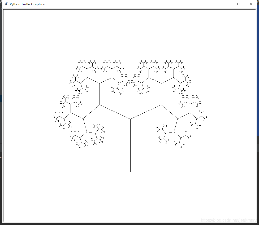Minimize the Python Turtle Graphics window
The width and height of the screenshot is (259, 225).
[x=227, y=4]
